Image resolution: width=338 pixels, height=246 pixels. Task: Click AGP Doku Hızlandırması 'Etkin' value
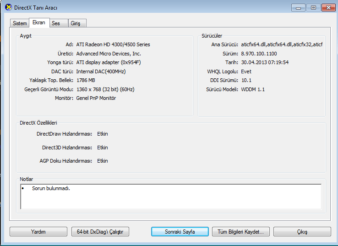pyautogui.click(x=103, y=161)
